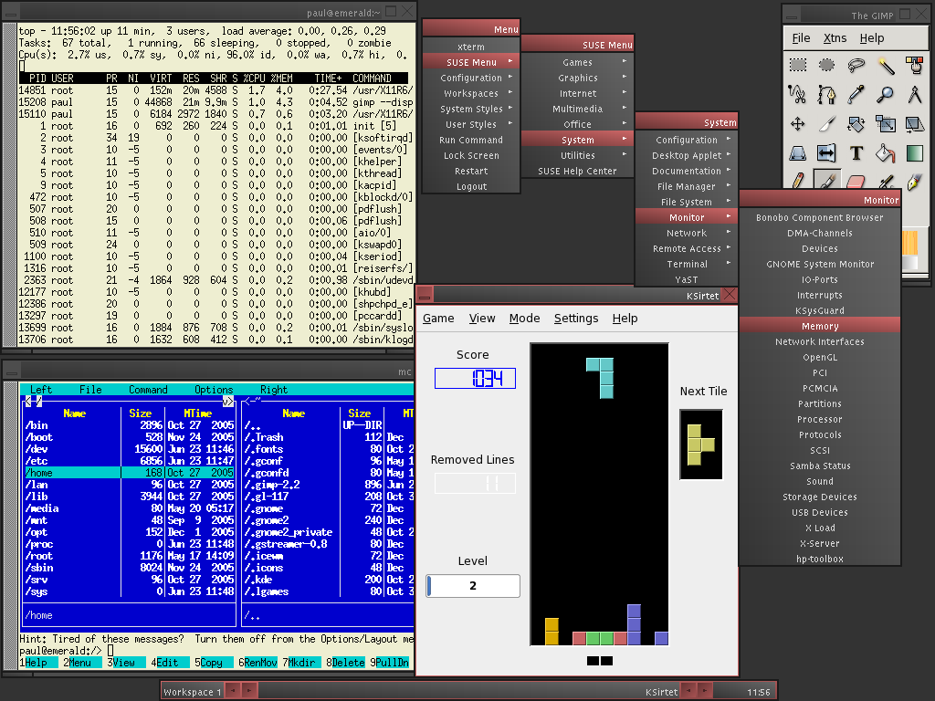Click the 7Mkdir button in mc

pyautogui.click(x=301, y=663)
